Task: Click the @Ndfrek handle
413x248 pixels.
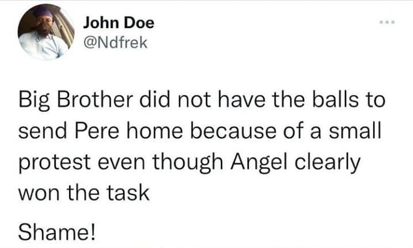Action: [x=116, y=44]
